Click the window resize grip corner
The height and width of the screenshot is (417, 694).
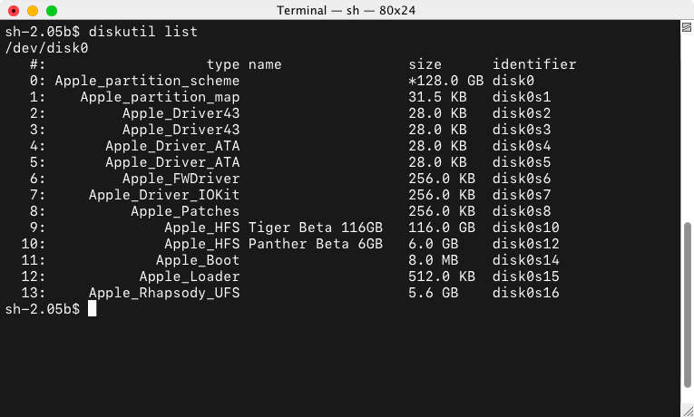pos(688,411)
